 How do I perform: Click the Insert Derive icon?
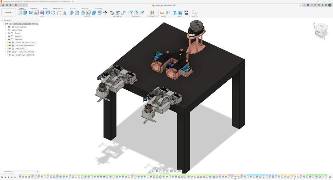pos(175,13)
